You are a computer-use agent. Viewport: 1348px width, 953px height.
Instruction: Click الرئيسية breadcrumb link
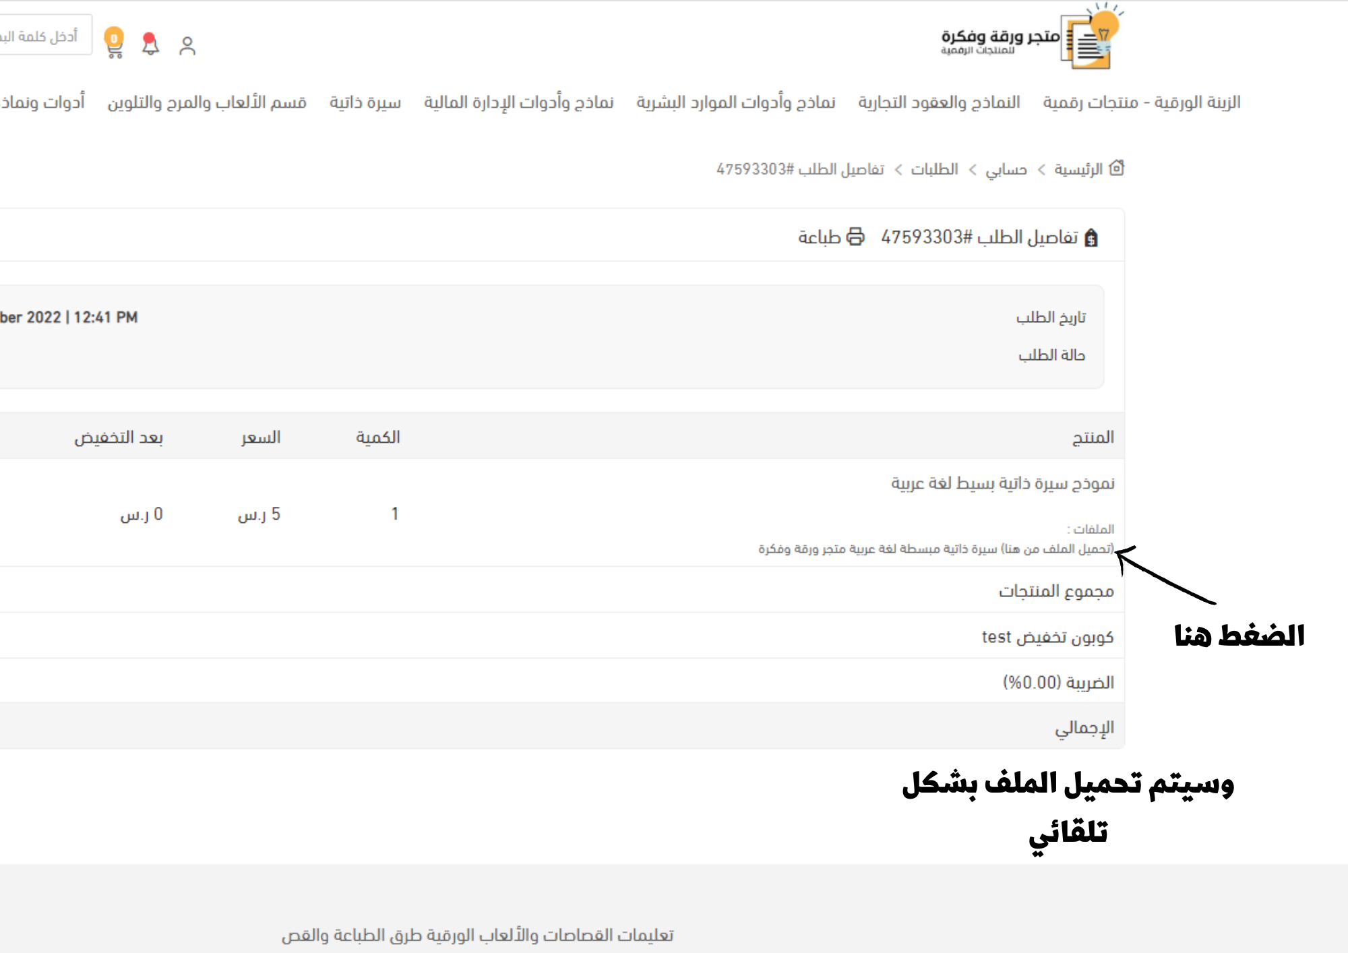(x=1078, y=169)
